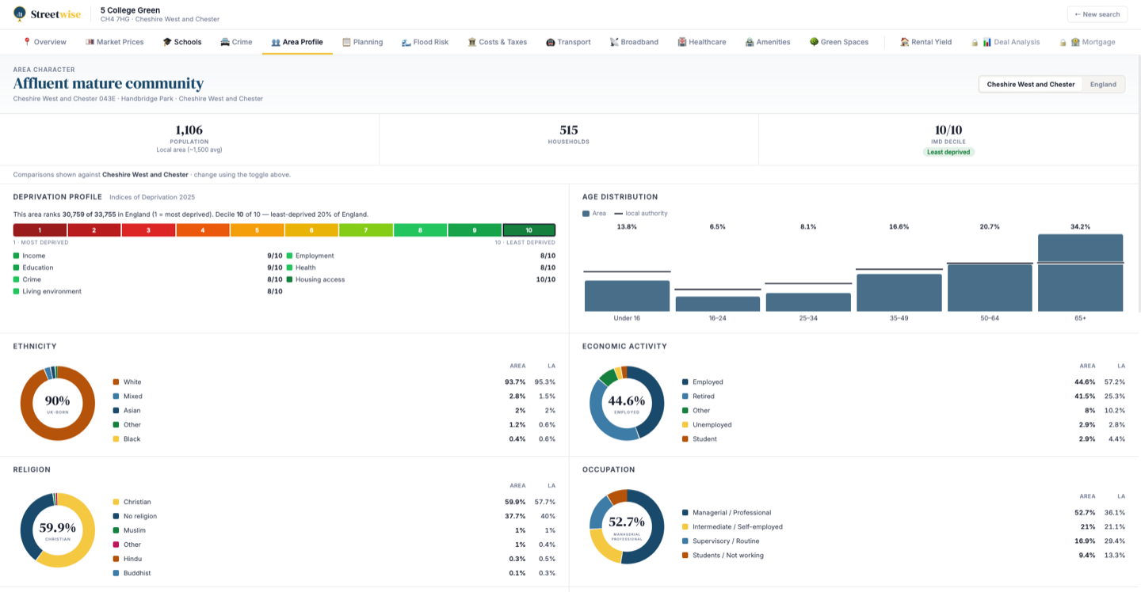Click the Retired legend entry
This screenshot has height=592, width=1141.
tap(903, 396)
